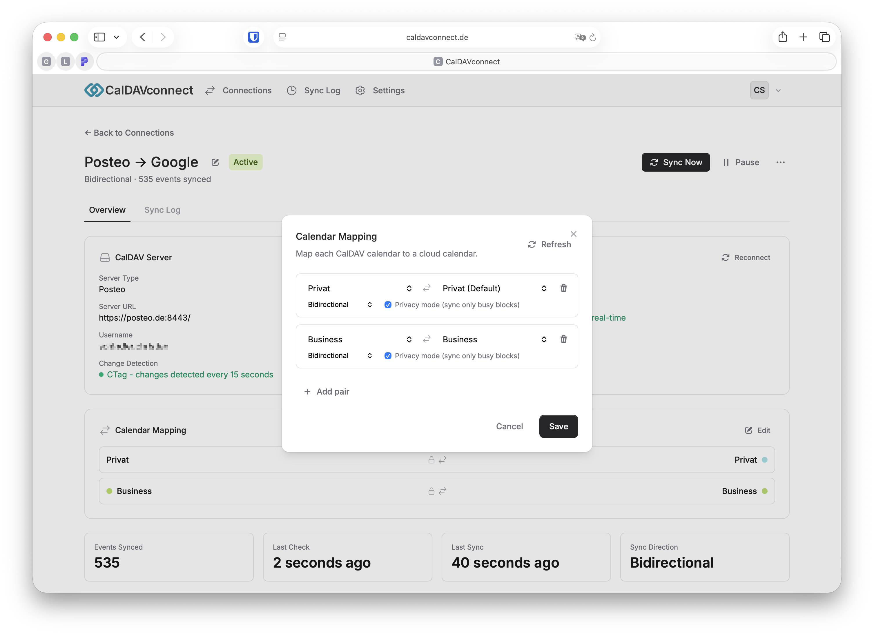The image size is (874, 636).
Task: Save the calendar mapping
Action: 559,426
